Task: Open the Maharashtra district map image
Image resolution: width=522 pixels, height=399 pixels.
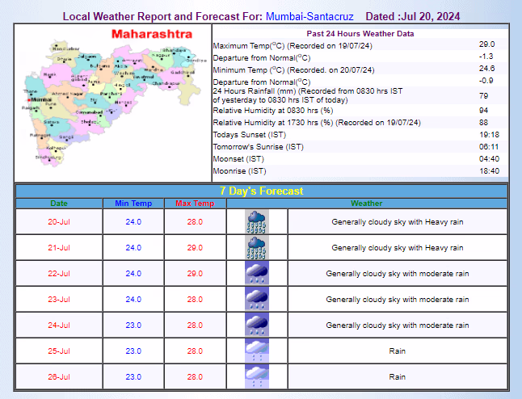Action: pos(112,105)
